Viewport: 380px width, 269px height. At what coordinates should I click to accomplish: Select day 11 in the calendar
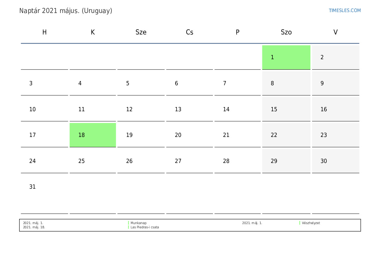93,109
